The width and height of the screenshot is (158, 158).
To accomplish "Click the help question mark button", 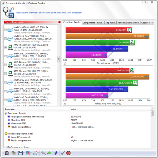I will [x=145, y=2].
